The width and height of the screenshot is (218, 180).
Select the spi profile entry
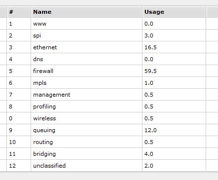pos(109,36)
